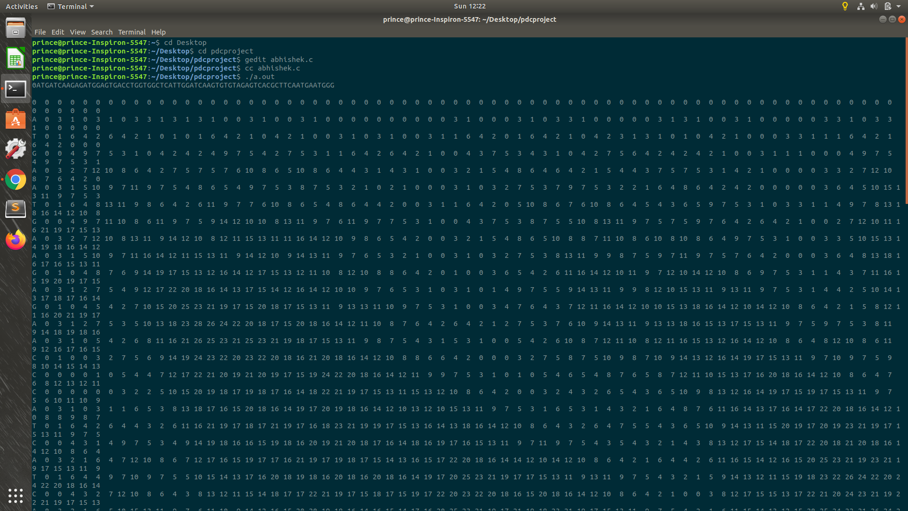Open the Show Applications grid
Viewport: 908px width, 511px height.
click(x=16, y=496)
